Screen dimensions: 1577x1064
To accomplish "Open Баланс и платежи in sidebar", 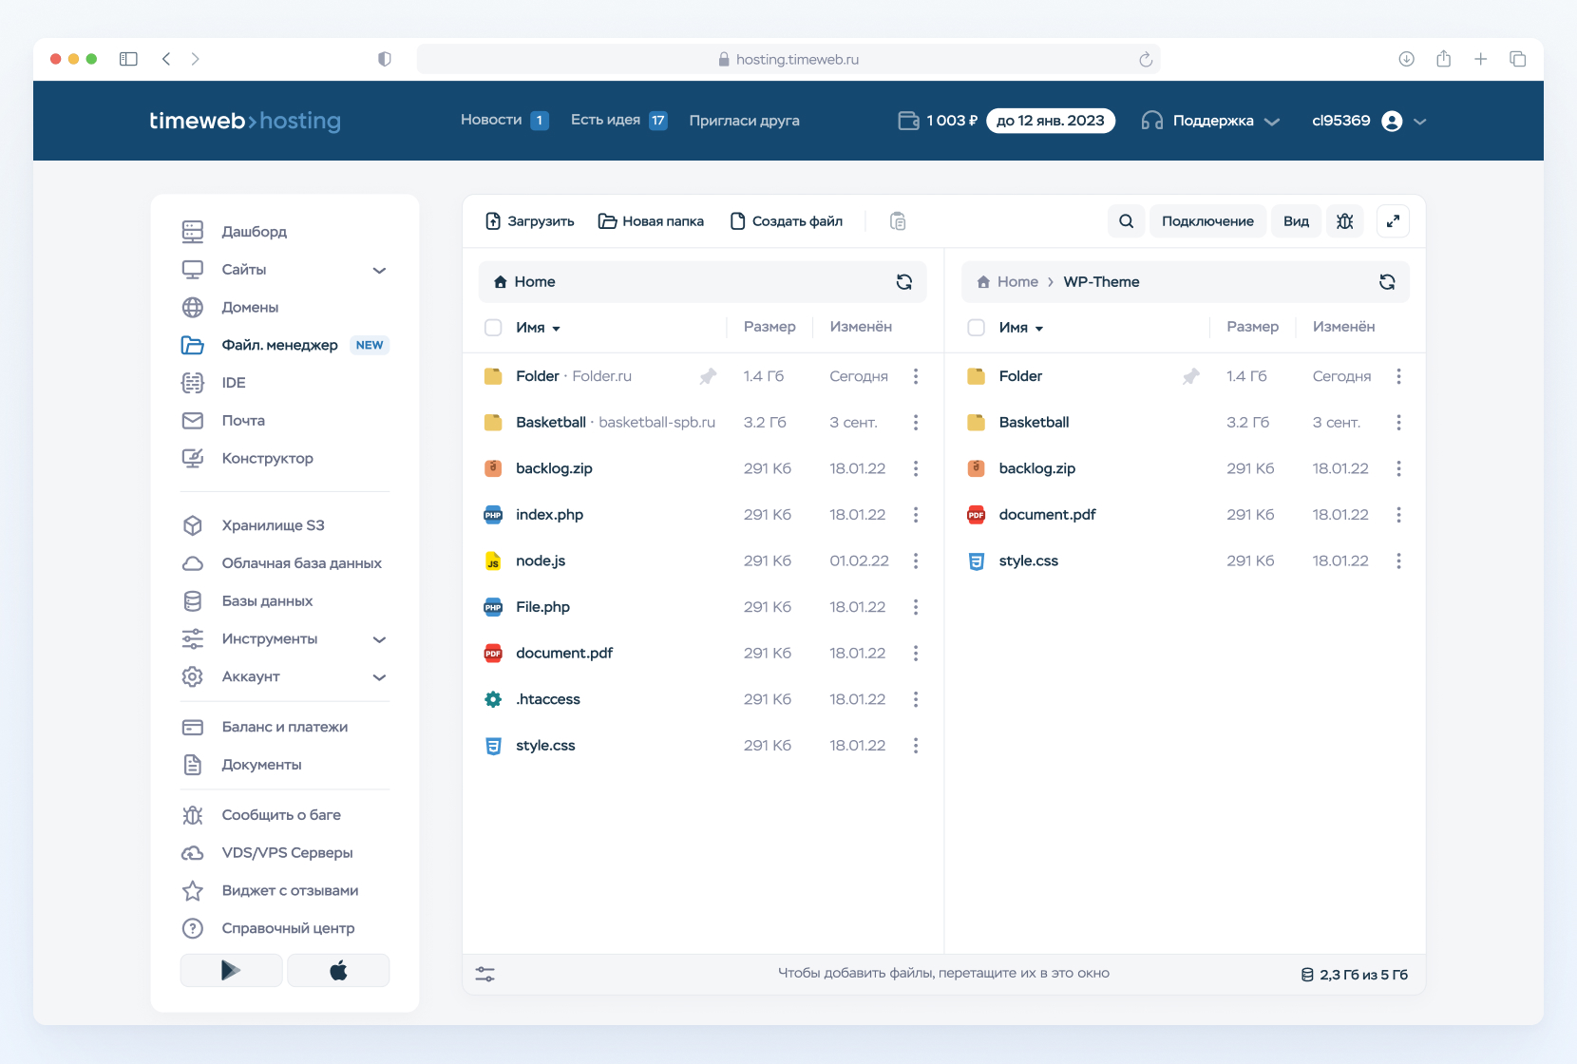I will click(284, 727).
